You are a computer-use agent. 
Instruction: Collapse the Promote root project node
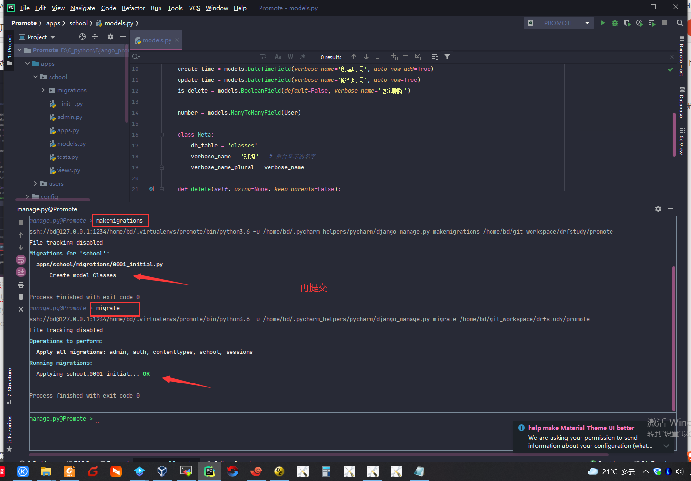pos(20,50)
